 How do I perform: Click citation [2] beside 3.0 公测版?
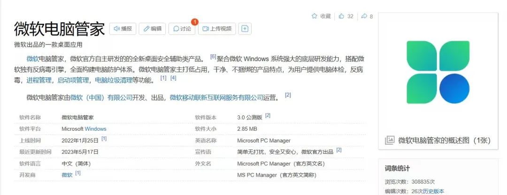268,115
